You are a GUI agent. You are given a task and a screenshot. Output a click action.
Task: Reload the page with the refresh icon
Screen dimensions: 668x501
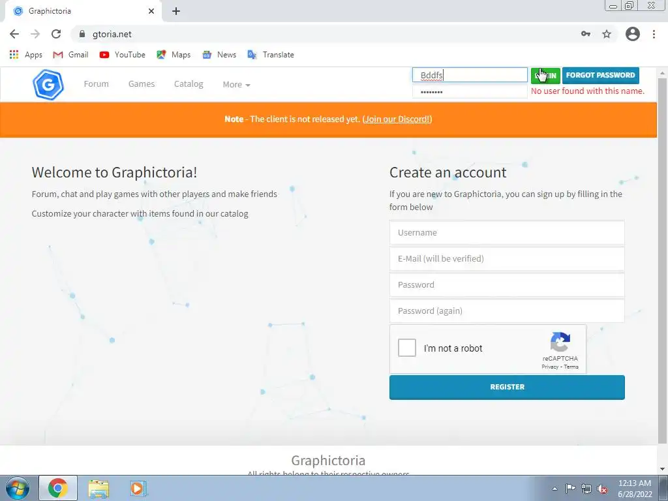pos(56,34)
